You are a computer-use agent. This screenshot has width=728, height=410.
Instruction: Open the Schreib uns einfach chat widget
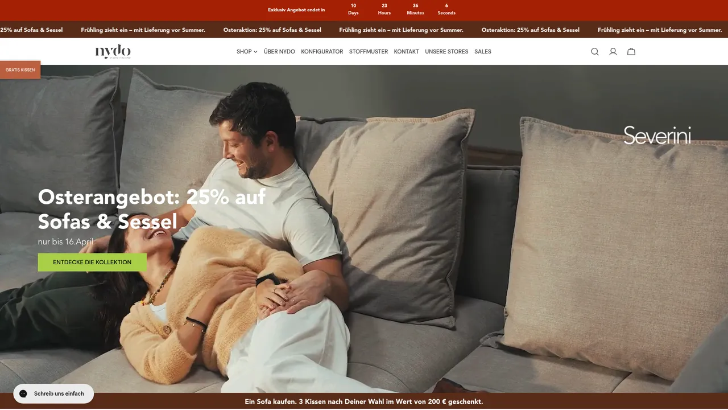pyautogui.click(x=53, y=393)
